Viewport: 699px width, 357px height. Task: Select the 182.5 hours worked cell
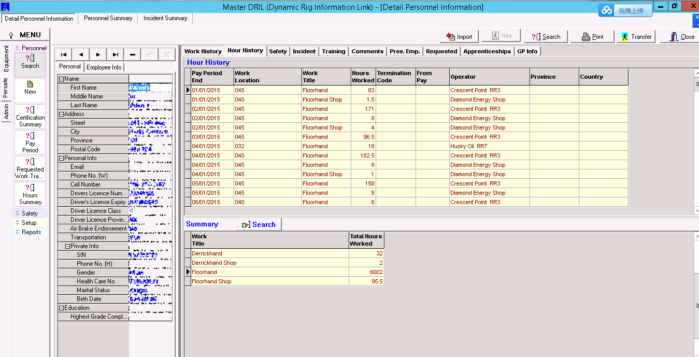pos(363,155)
